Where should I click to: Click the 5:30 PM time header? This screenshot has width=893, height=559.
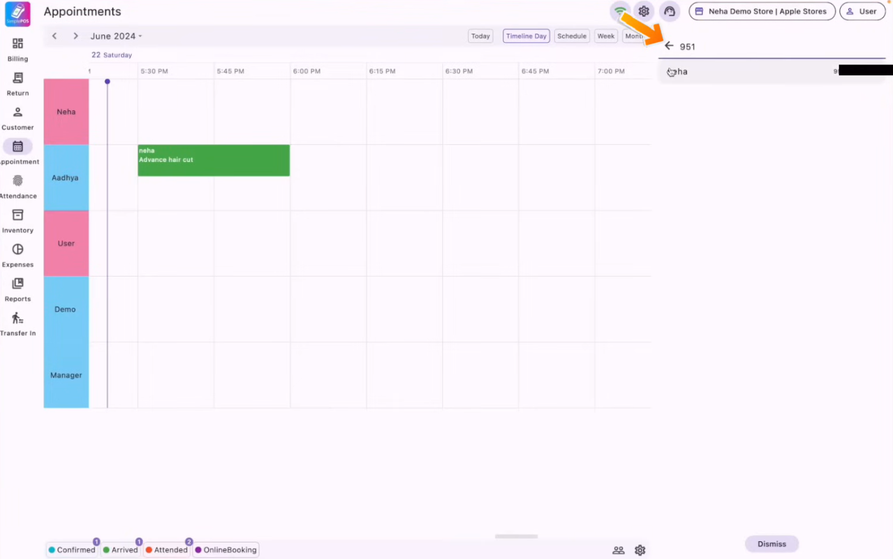click(x=154, y=71)
